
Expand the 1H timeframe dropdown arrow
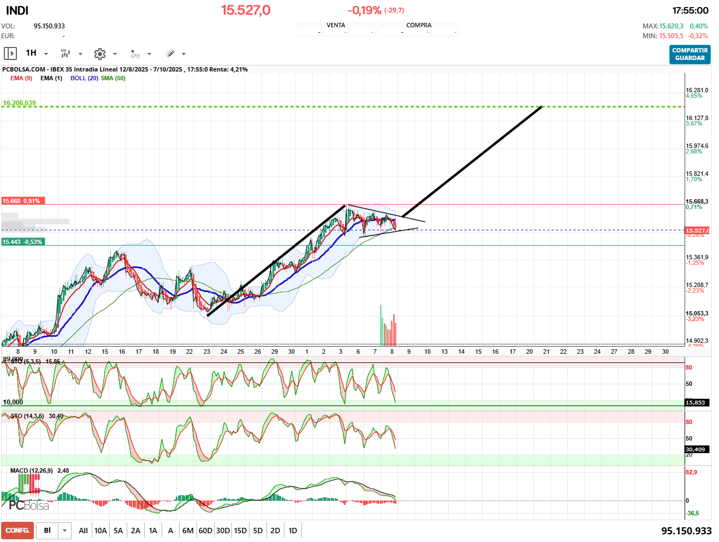pyautogui.click(x=46, y=54)
